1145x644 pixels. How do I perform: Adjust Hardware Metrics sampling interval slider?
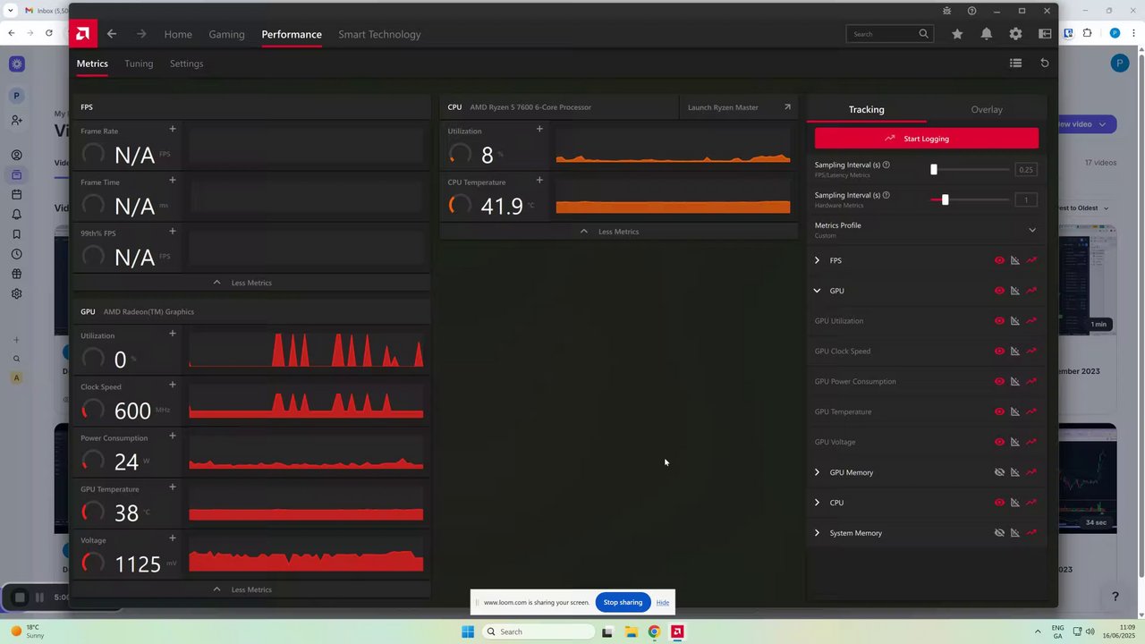(x=945, y=199)
